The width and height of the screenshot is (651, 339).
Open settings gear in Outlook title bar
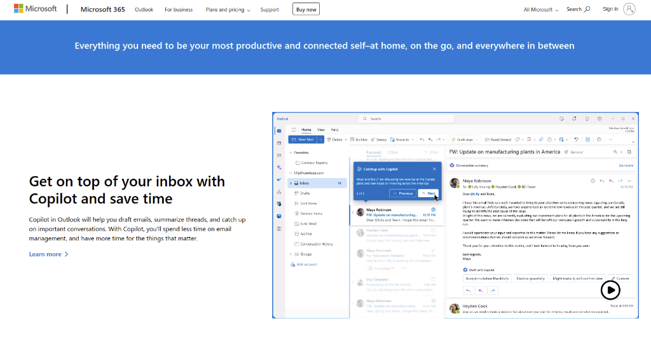tap(600, 119)
